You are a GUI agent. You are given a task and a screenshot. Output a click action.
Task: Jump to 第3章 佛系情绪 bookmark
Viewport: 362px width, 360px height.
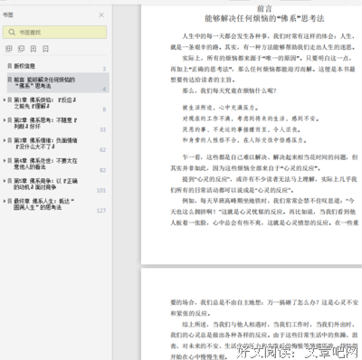pyautogui.click(x=45, y=143)
